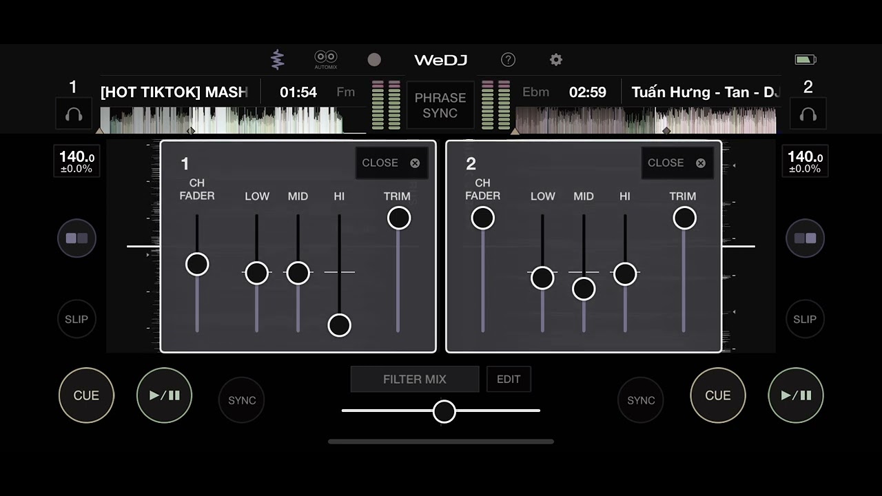The height and width of the screenshot is (496, 882).
Task: Open the EDIT button beside Filter Mix
Action: click(x=509, y=379)
